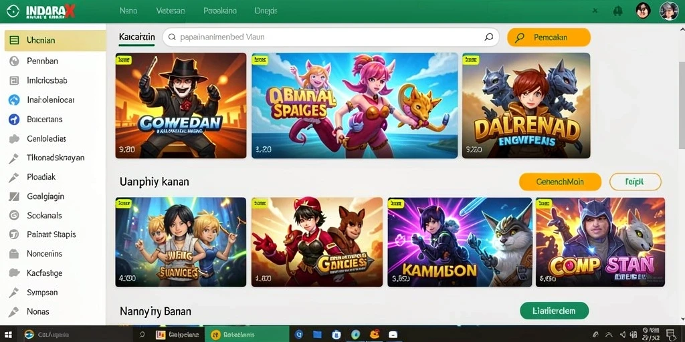The image size is (685, 342).
Task: Click the Sockanals sidebar icon
Action: [x=14, y=215]
